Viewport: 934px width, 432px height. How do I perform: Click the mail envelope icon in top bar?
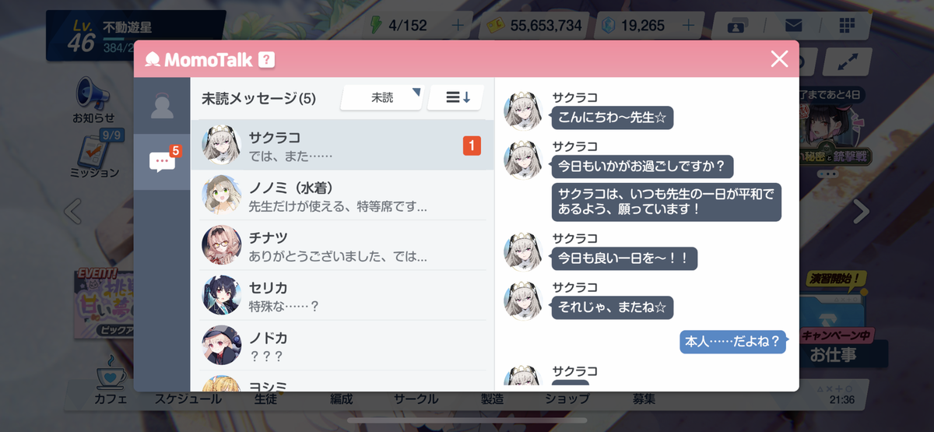(x=792, y=26)
